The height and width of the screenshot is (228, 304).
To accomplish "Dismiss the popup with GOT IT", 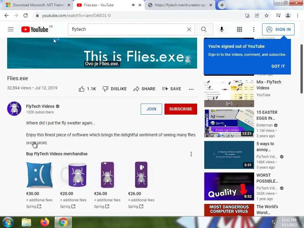I will 278,66.
